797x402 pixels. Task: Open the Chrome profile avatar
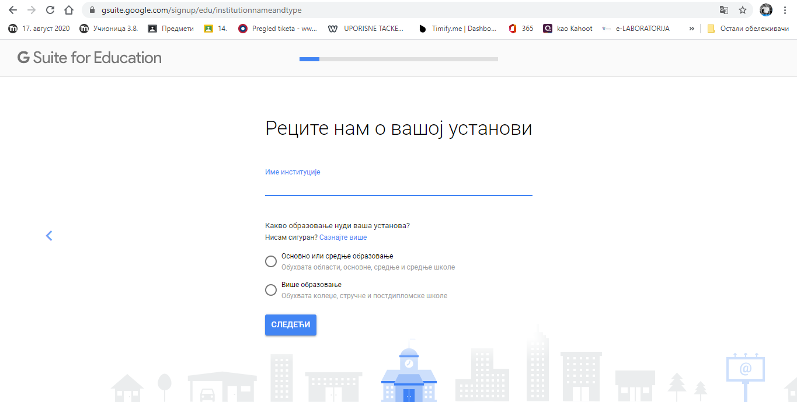coord(766,10)
